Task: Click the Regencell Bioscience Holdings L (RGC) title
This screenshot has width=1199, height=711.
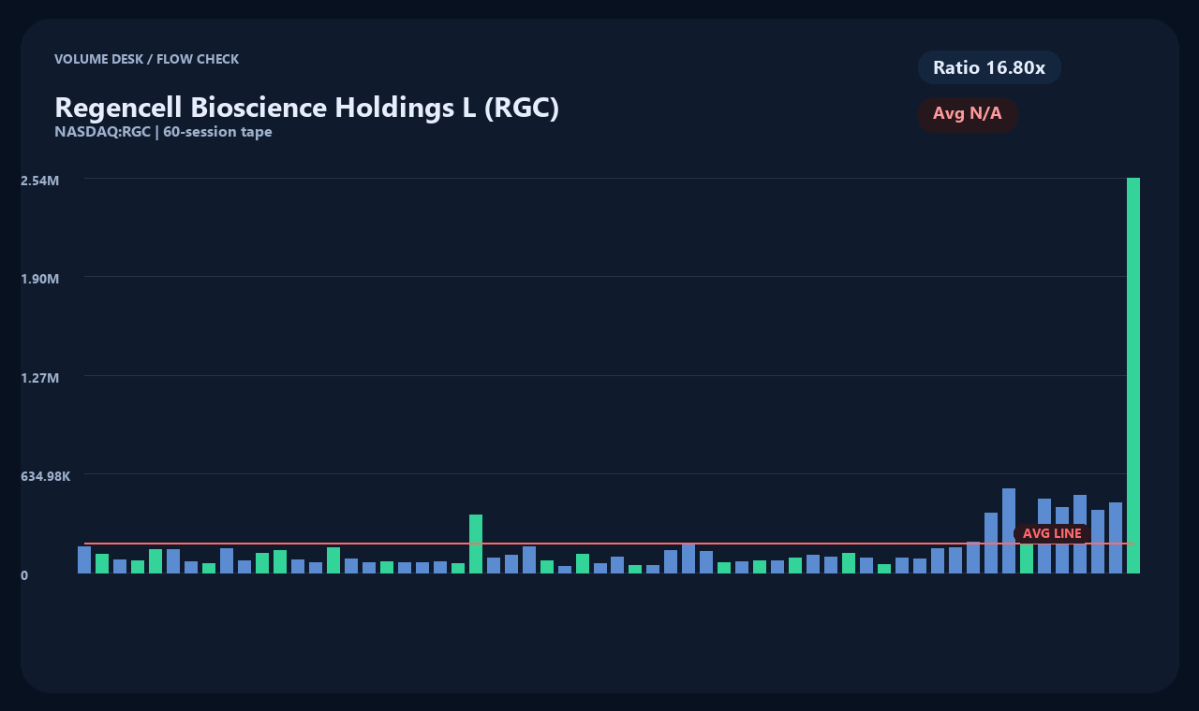Action: coord(307,108)
